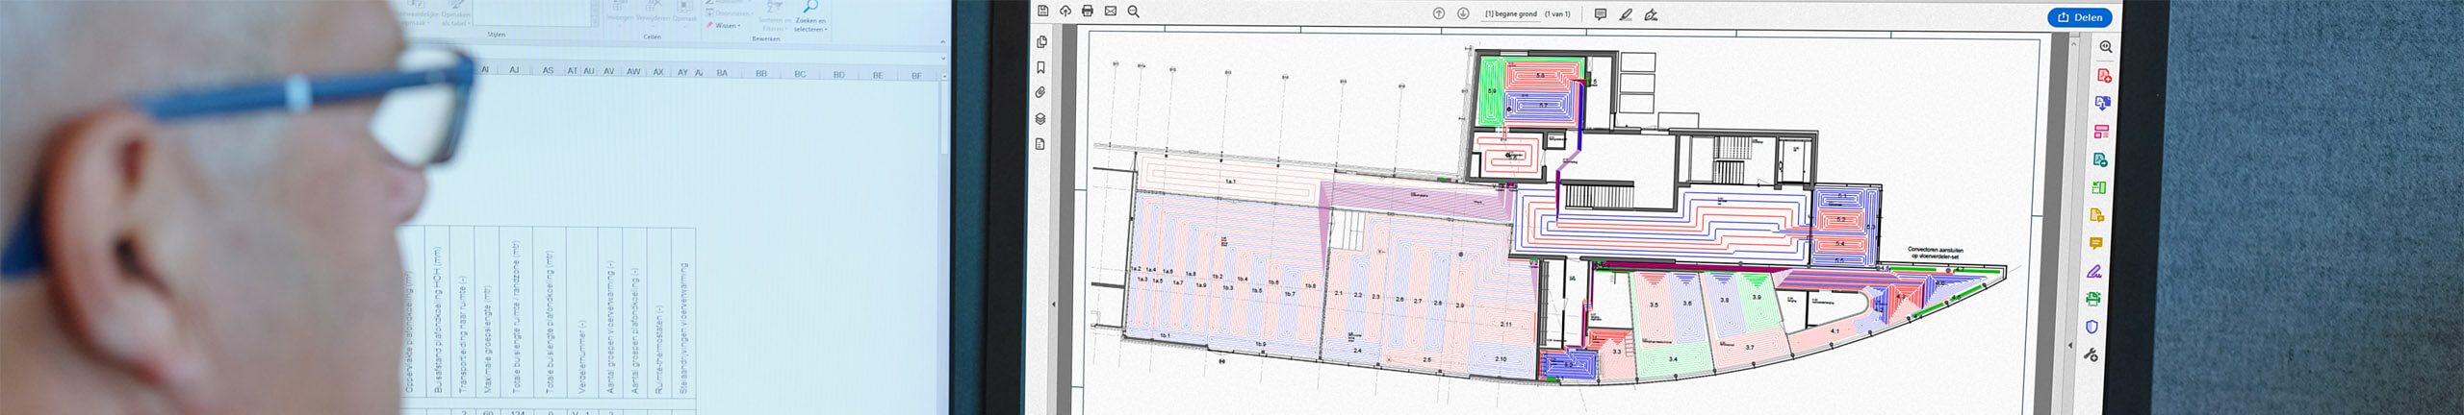Image resolution: width=2464 pixels, height=415 pixels.
Task: Save the PDF with the floppy disk icon
Action: point(1042,11)
